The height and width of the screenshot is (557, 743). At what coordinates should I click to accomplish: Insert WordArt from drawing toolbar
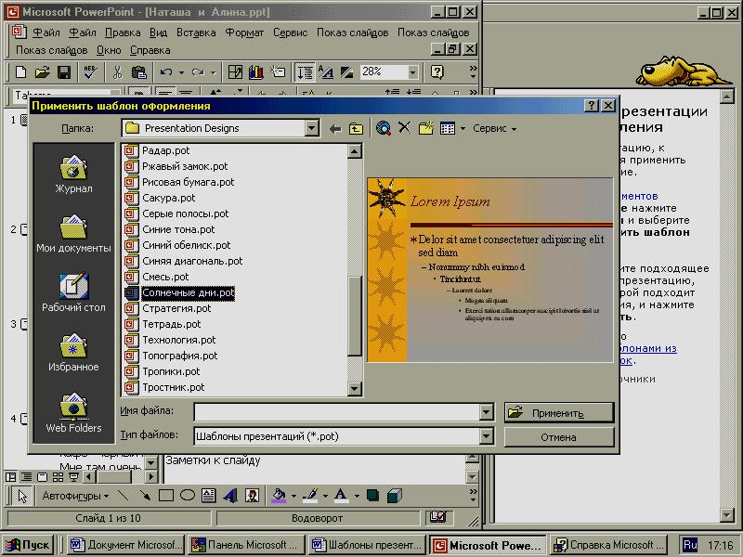pyautogui.click(x=230, y=496)
